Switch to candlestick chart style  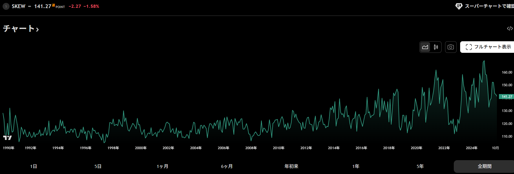(436, 47)
